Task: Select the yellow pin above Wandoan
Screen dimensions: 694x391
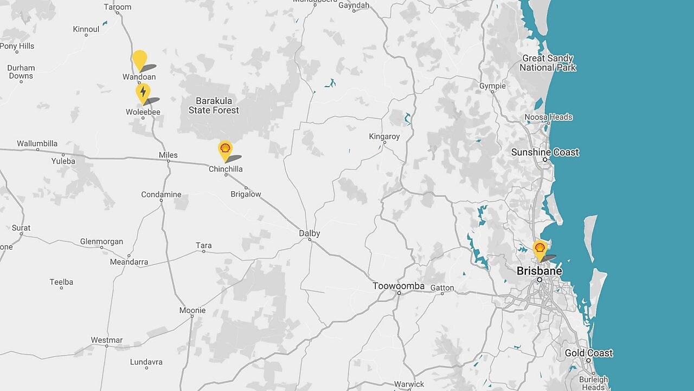Action: point(139,58)
